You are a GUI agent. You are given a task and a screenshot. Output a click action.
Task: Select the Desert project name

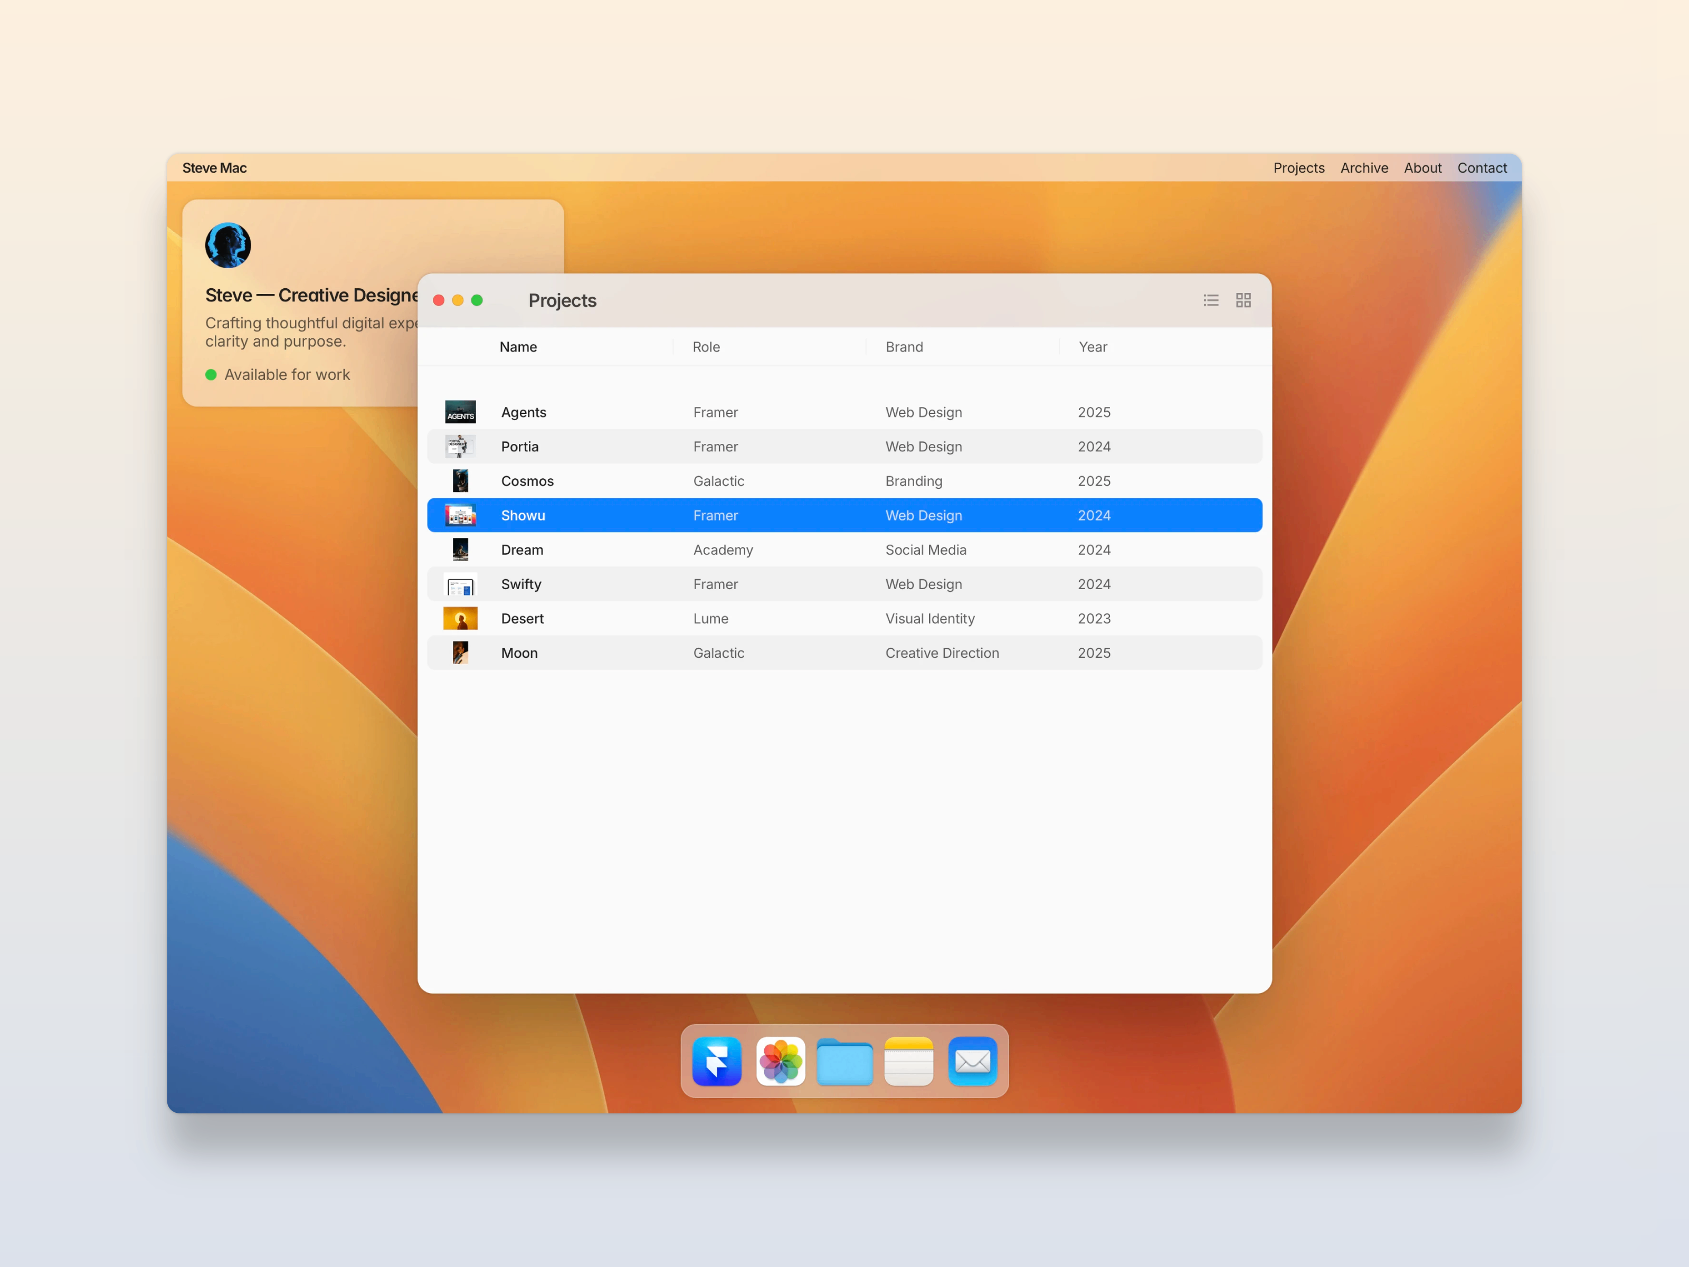[x=523, y=619]
